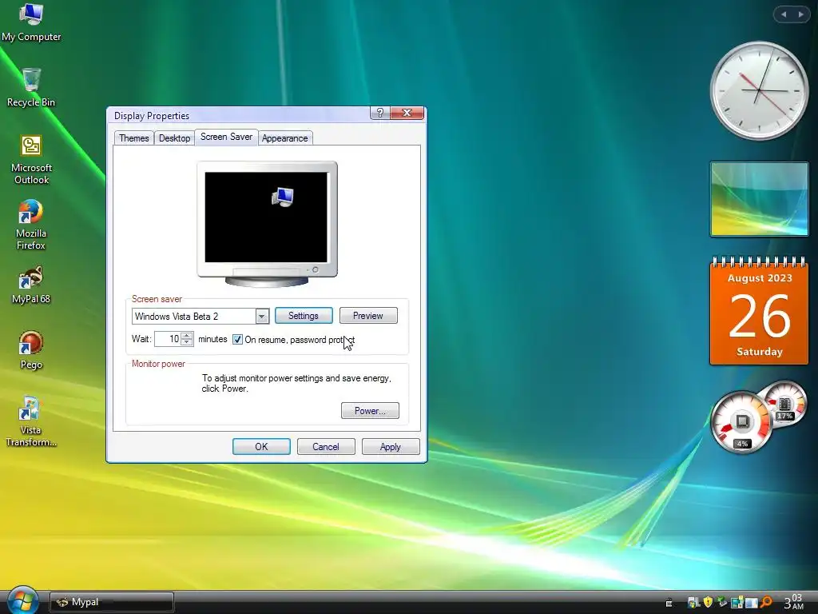
Task: Preview the selected screen saver
Action: pyautogui.click(x=368, y=316)
